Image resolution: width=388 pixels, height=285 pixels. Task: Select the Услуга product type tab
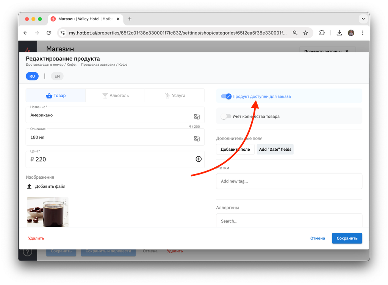(x=175, y=95)
